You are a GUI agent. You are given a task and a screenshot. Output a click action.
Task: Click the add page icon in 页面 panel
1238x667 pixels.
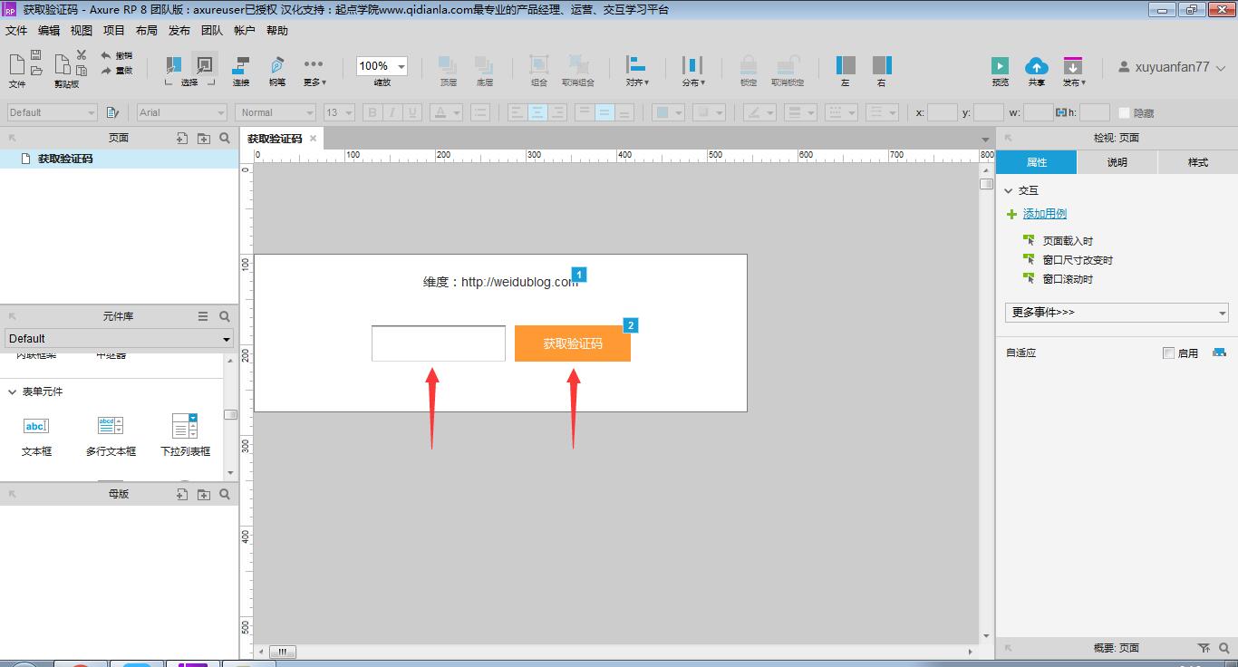(x=182, y=138)
